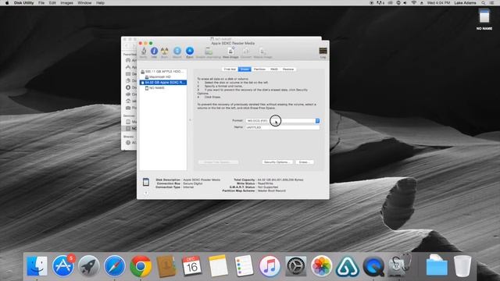Click the Erase button
This screenshot has width=500, height=281.
[x=304, y=162]
